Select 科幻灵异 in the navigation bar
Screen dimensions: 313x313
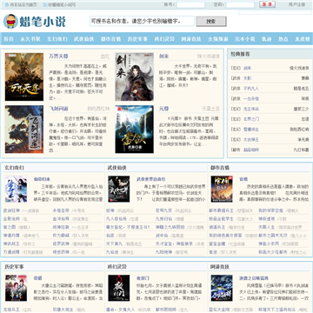coord(164,39)
